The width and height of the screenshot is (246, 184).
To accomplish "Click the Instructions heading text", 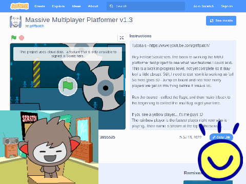I will [x=140, y=36].
